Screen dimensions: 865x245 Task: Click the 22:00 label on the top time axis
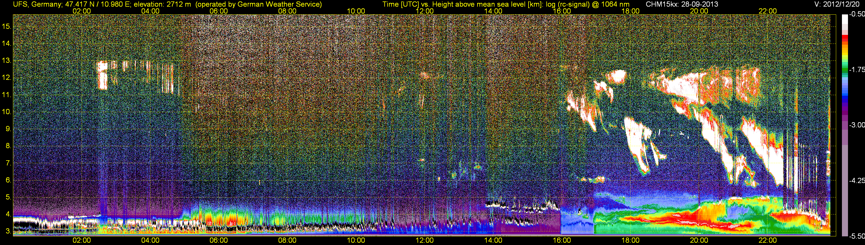[x=768, y=11]
